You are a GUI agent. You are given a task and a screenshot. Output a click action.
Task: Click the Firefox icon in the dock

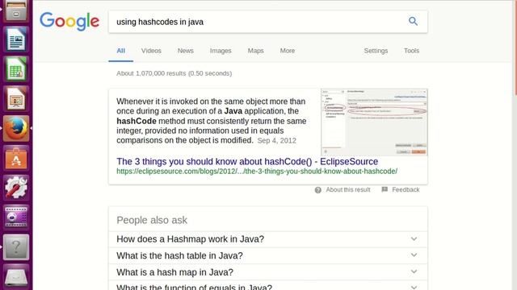(x=16, y=128)
